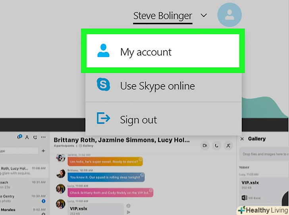Click the drop files and images area
289x215 pixels.
pos(264,154)
